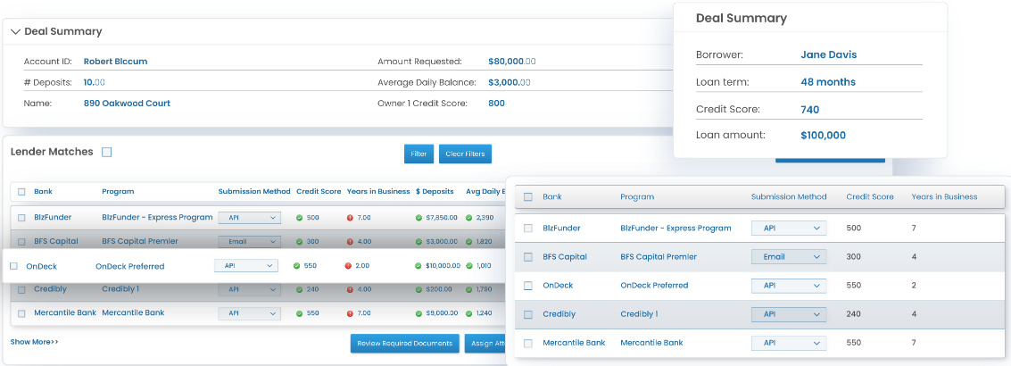The width and height of the screenshot is (1011, 366).
Task: Open 890 Oakwood Court name link
Action: click(x=127, y=104)
